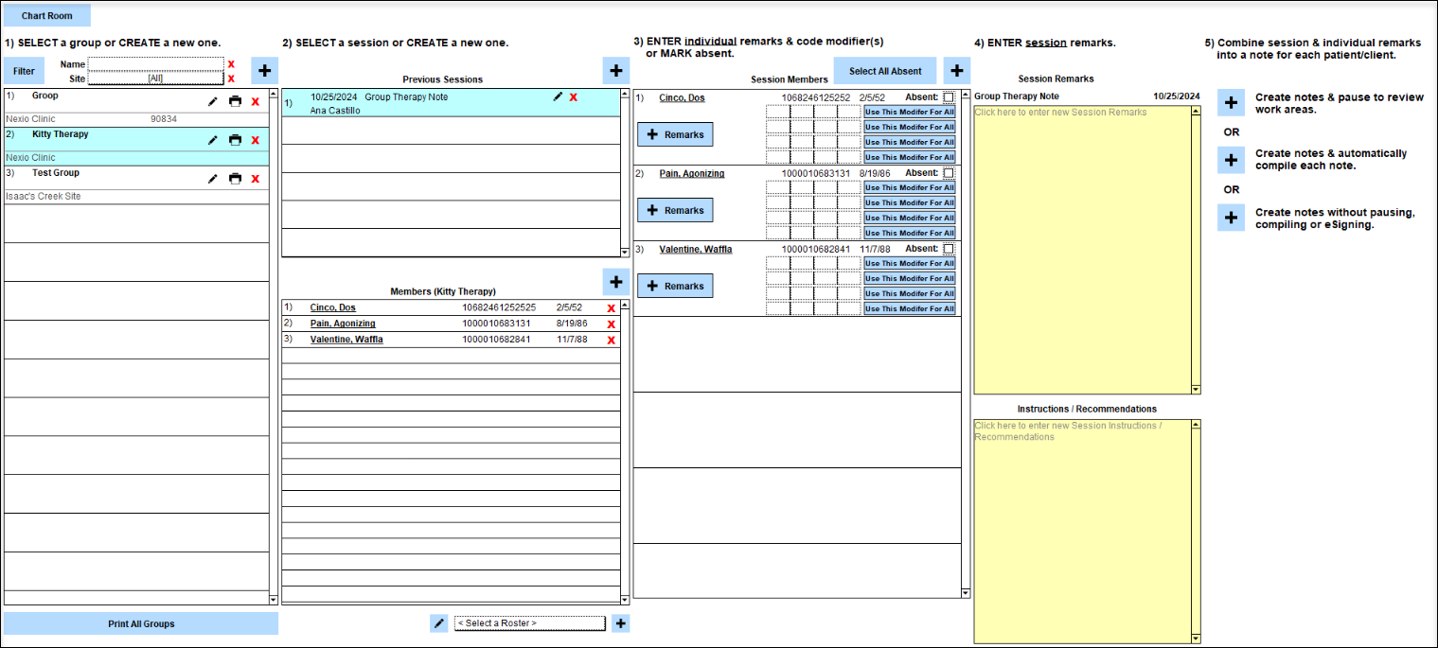1438x648 pixels.
Task: Remove Pain, Agonizing from members list
Action: [x=611, y=324]
